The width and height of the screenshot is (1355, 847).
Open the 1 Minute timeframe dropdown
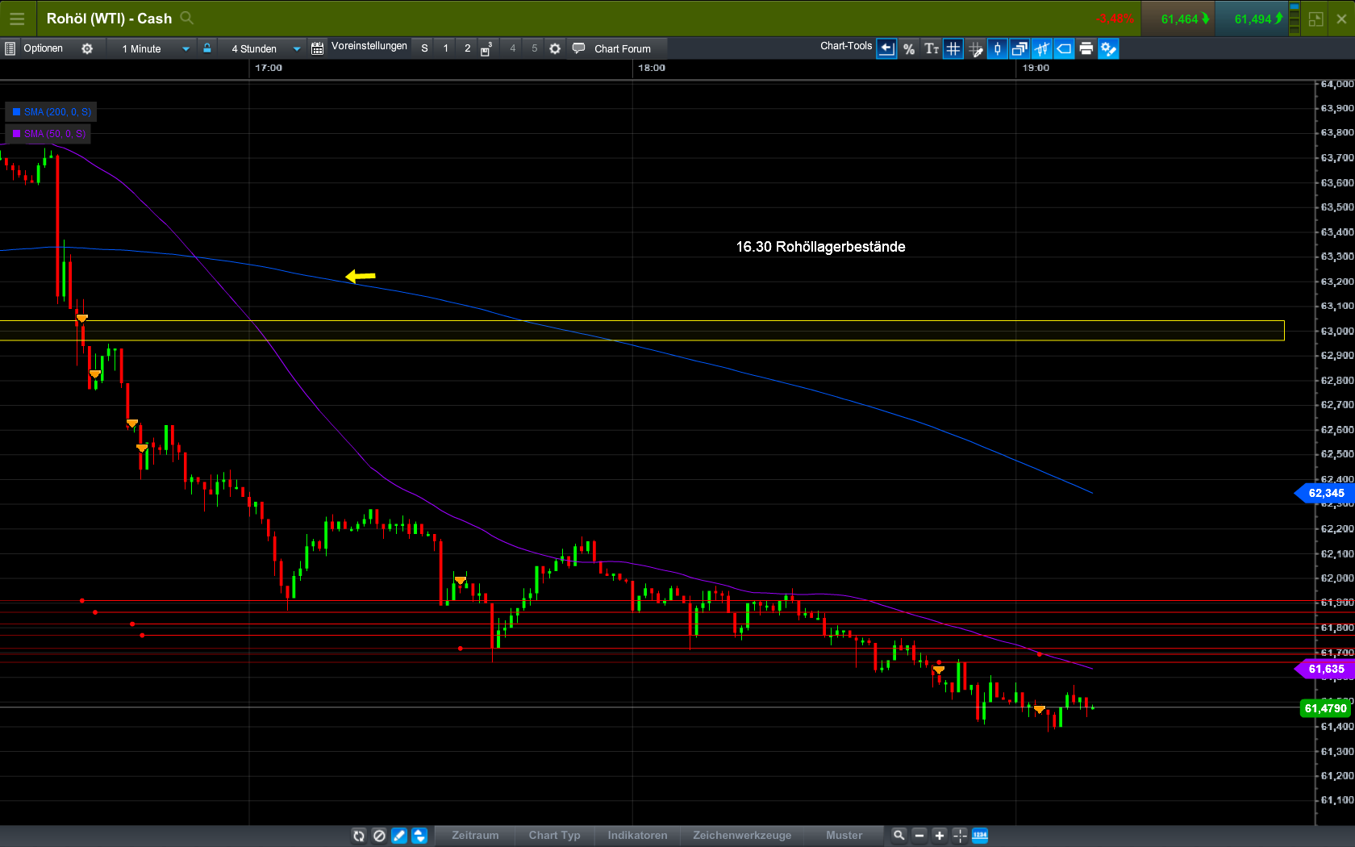point(185,48)
